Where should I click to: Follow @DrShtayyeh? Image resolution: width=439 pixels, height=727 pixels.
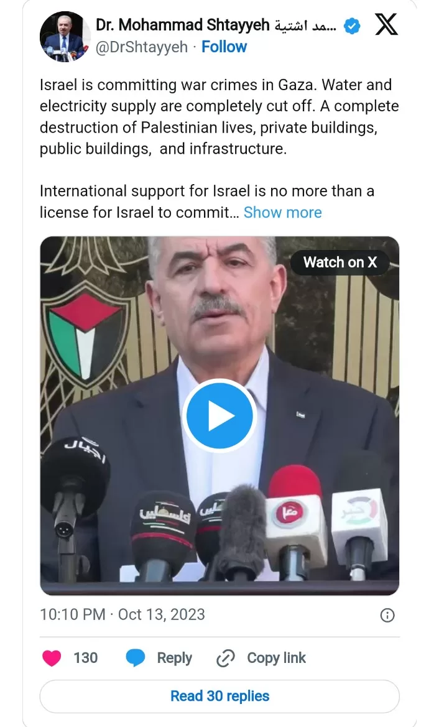[x=224, y=47]
